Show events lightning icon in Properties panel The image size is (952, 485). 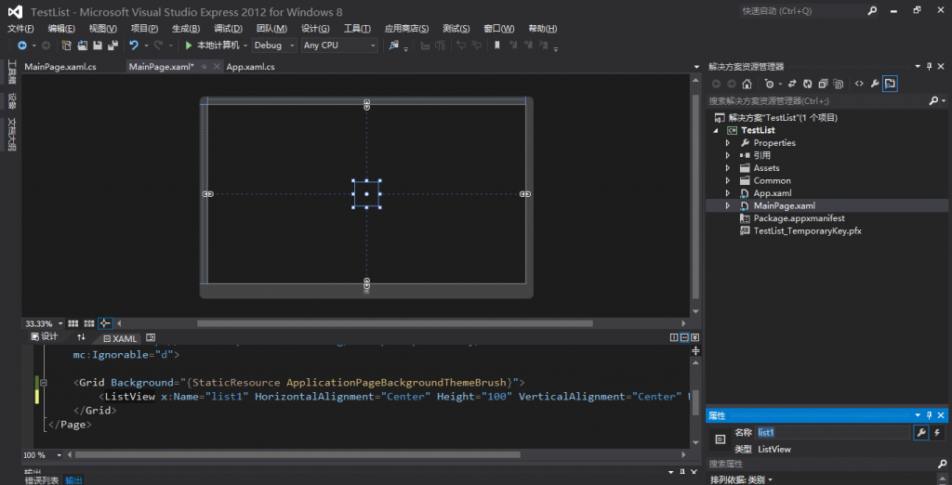[937, 433]
